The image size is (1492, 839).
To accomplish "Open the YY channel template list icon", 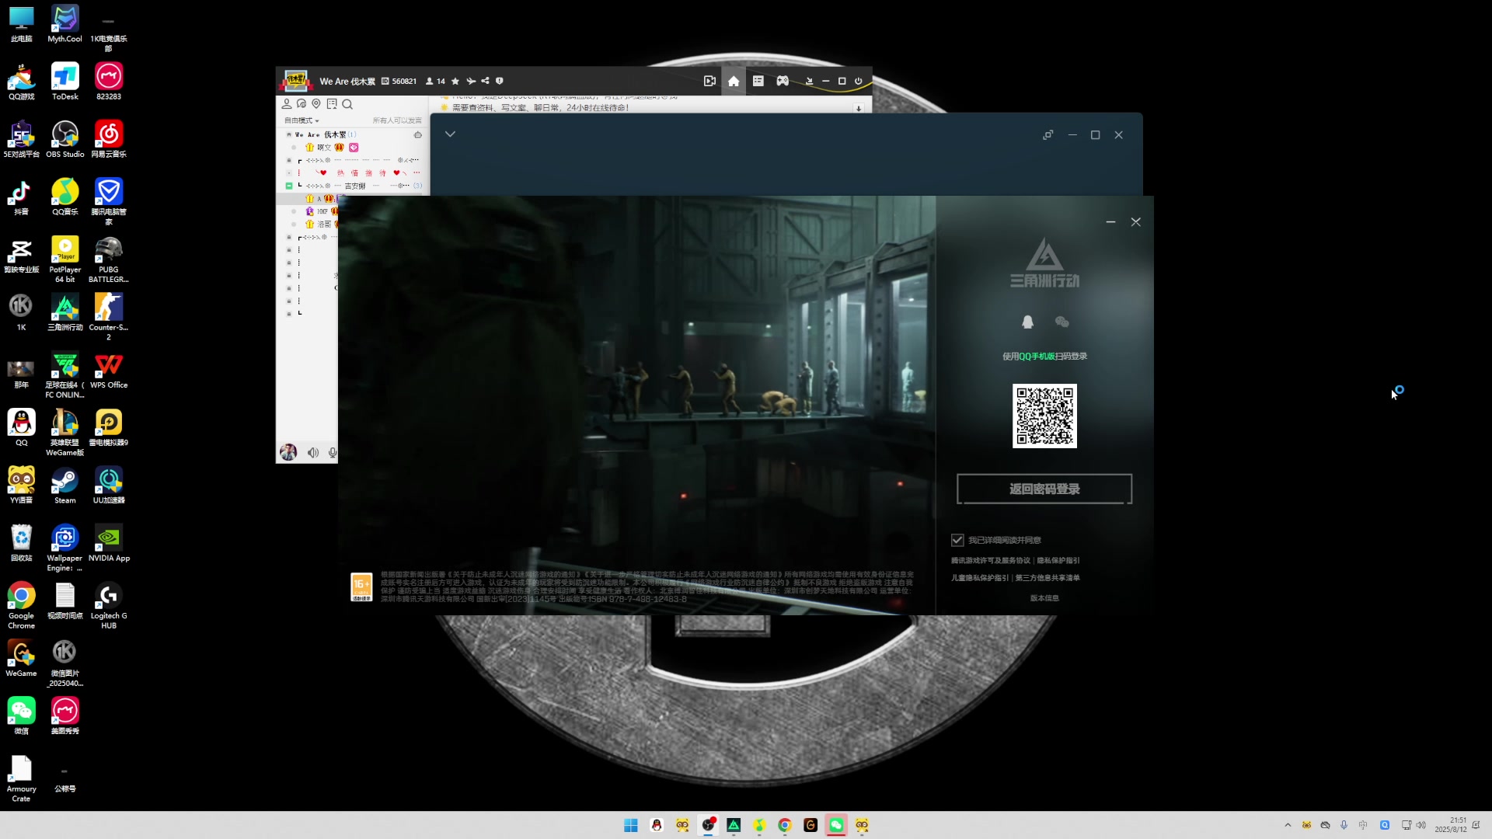I will click(x=758, y=81).
